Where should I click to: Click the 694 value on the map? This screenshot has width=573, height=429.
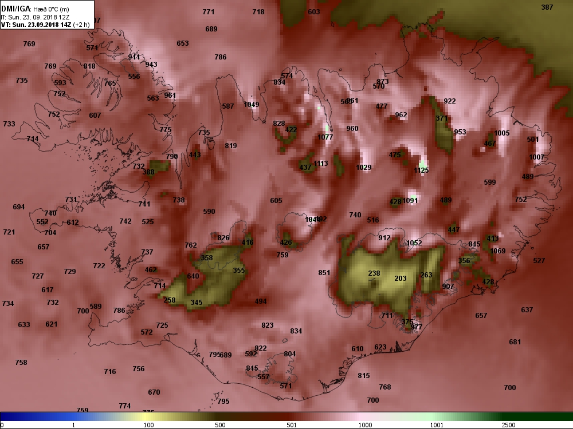tap(19, 207)
